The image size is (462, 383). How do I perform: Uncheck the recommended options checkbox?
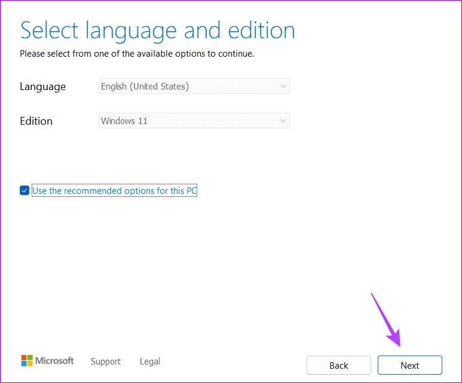pyautogui.click(x=25, y=190)
